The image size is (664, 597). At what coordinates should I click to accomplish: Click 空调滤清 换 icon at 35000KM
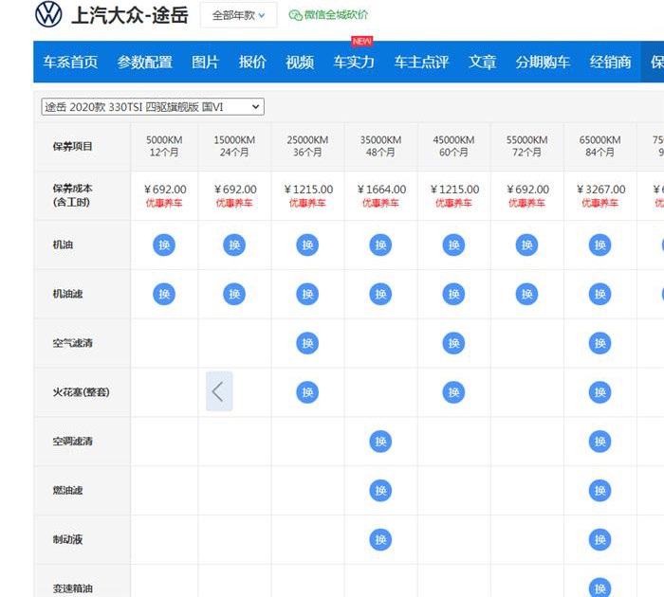pyautogui.click(x=380, y=442)
